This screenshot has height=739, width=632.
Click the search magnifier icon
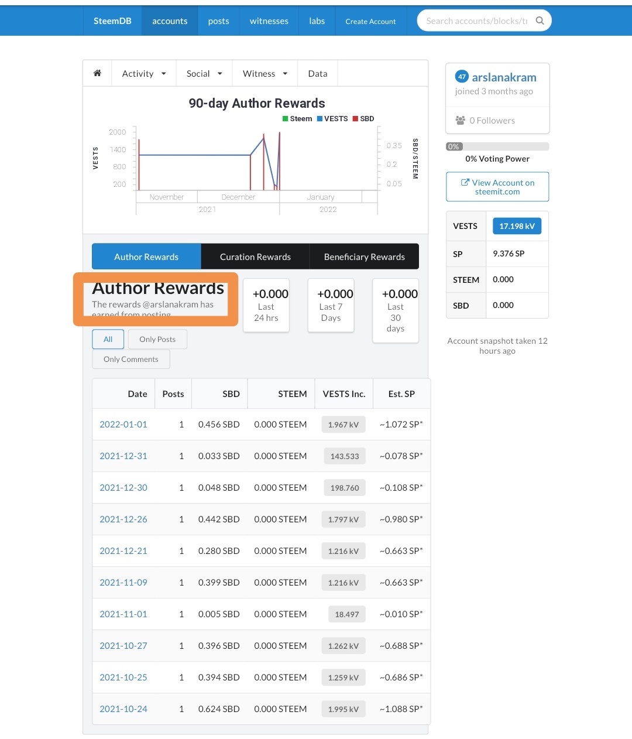pyautogui.click(x=540, y=20)
